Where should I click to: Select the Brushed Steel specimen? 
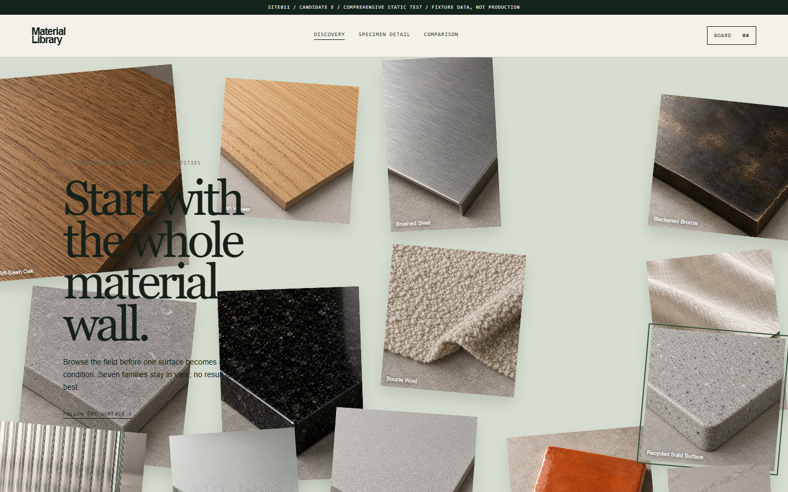tap(441, 145)
